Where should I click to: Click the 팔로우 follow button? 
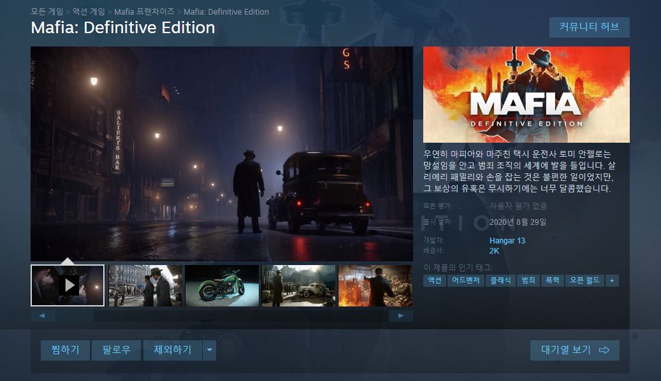pos(117,350)
